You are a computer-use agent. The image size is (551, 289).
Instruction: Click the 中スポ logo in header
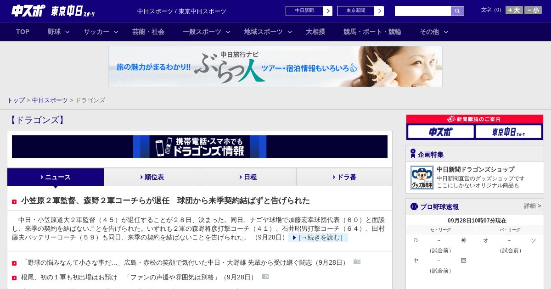click(28, 11)
